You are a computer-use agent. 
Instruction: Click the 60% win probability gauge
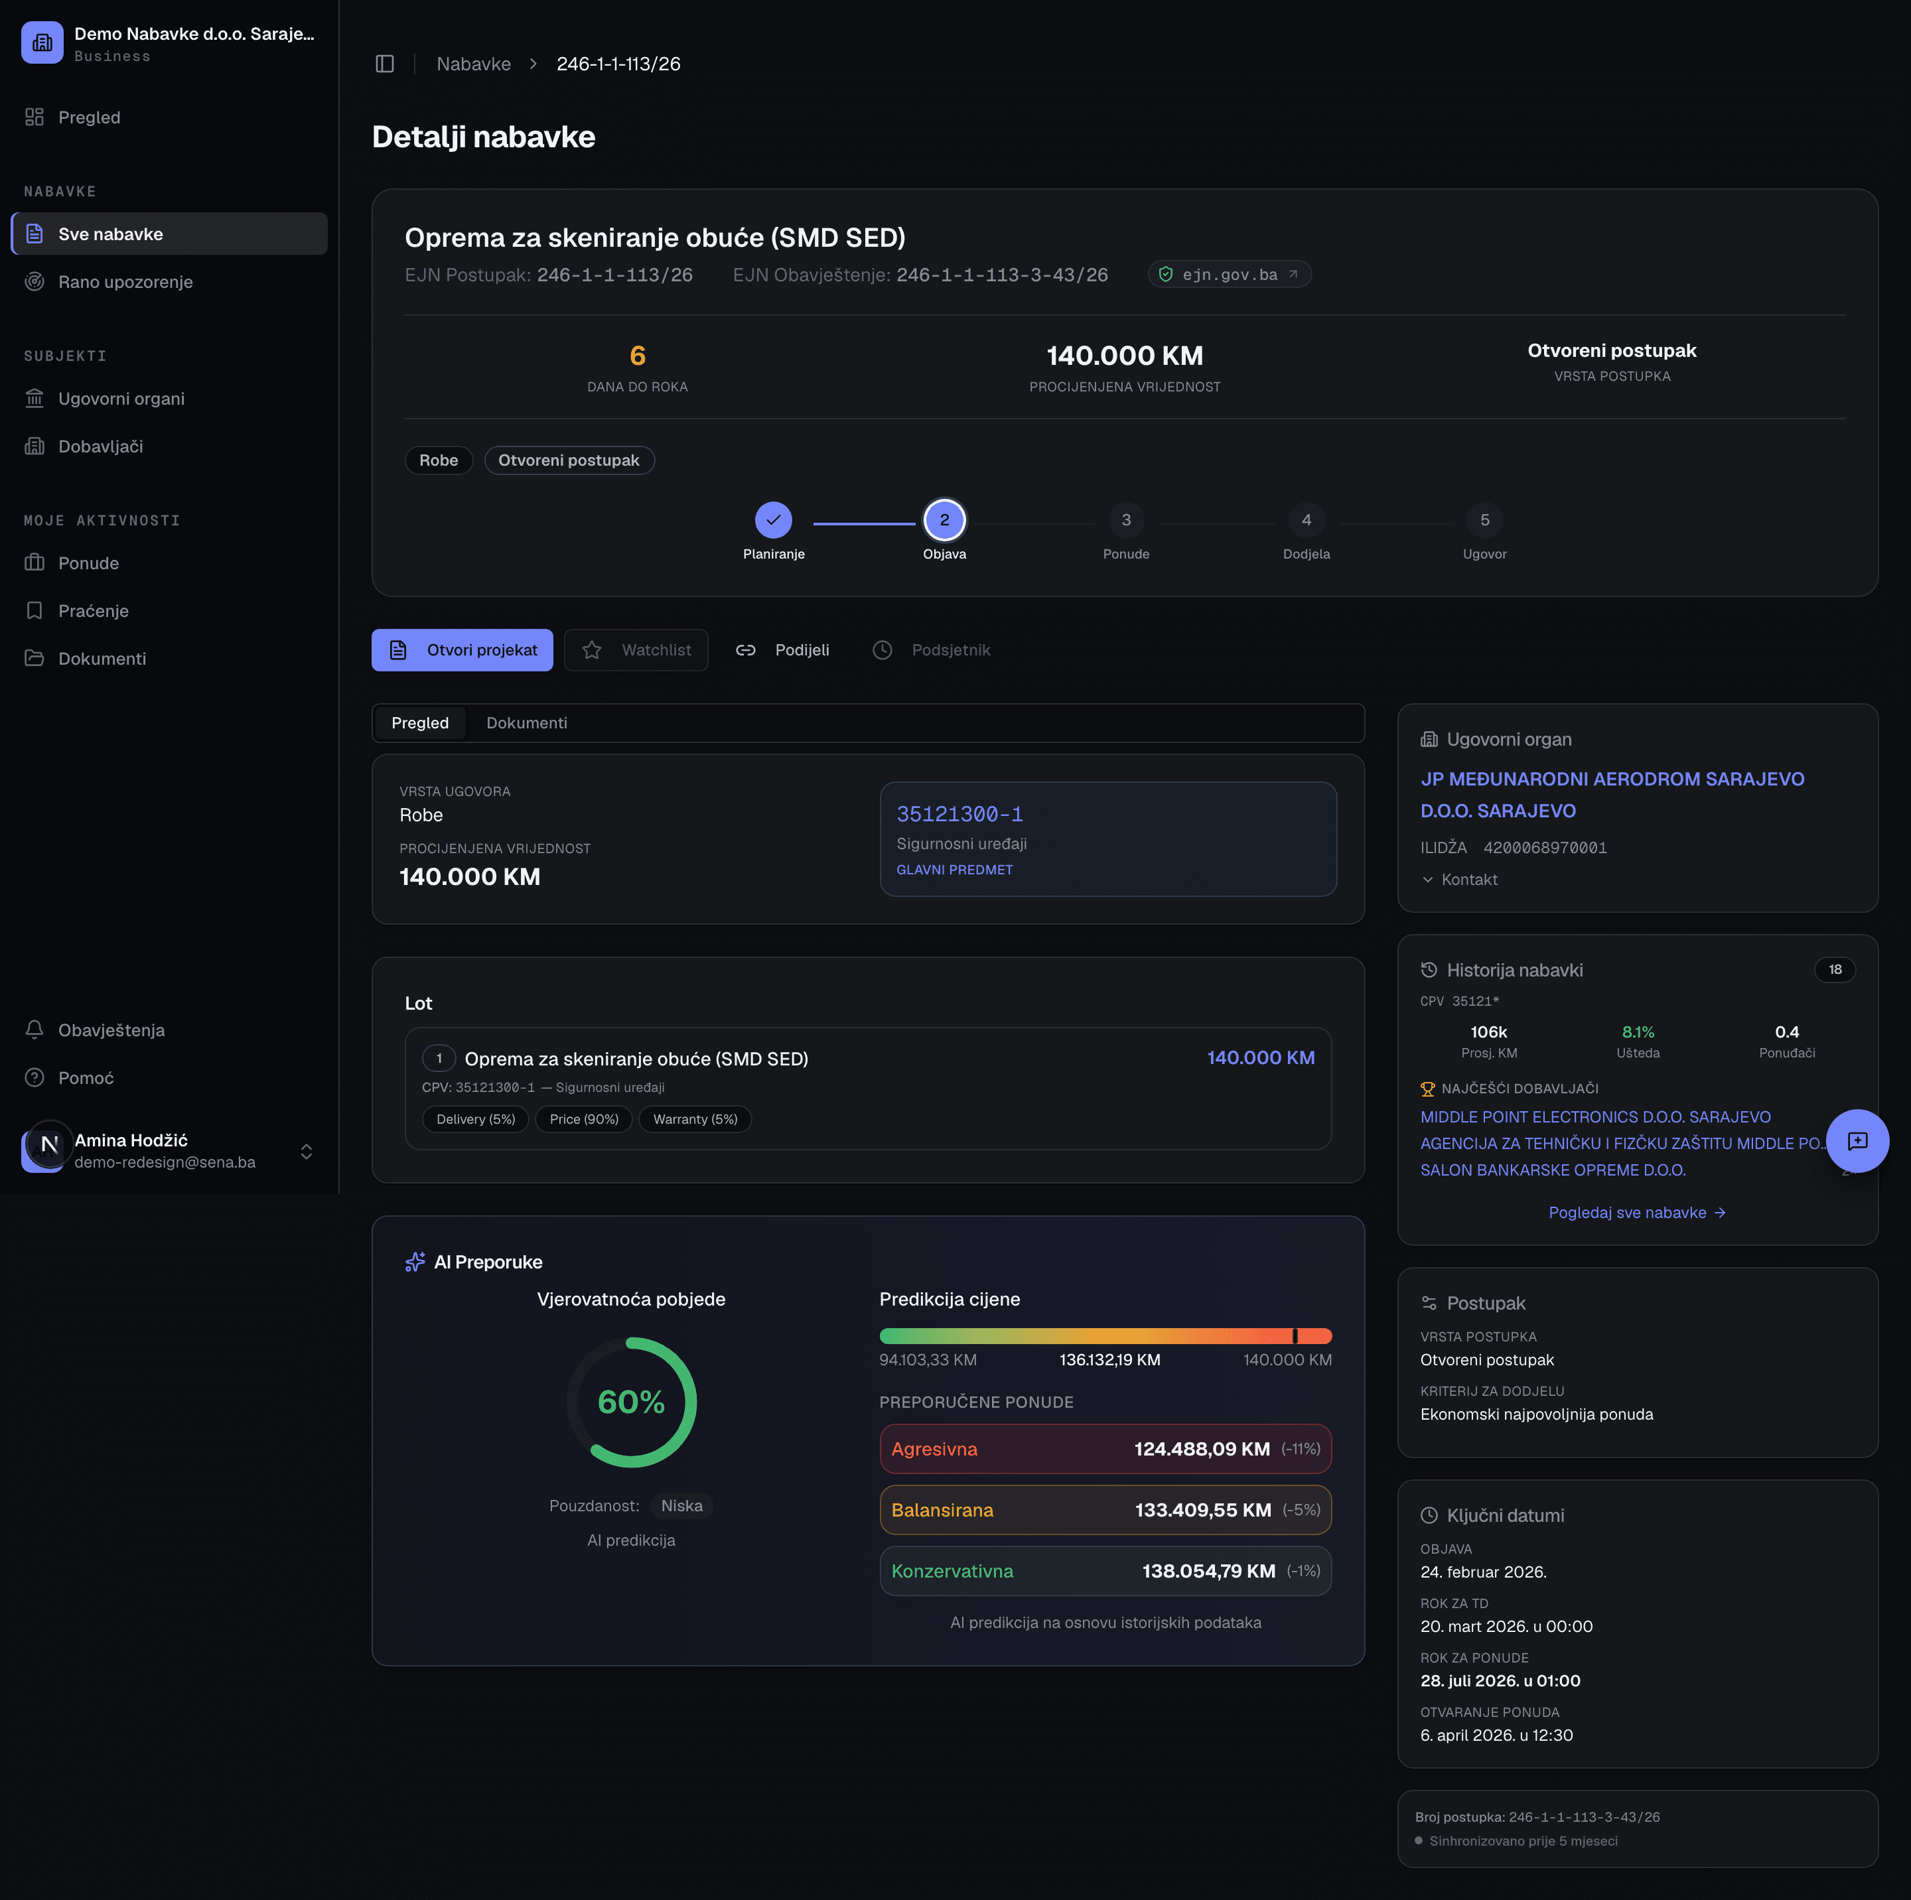pos(631,1402)
